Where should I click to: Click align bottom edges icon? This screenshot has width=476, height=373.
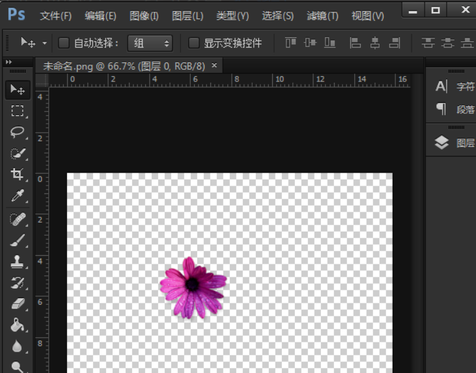[x=330, y=43]
